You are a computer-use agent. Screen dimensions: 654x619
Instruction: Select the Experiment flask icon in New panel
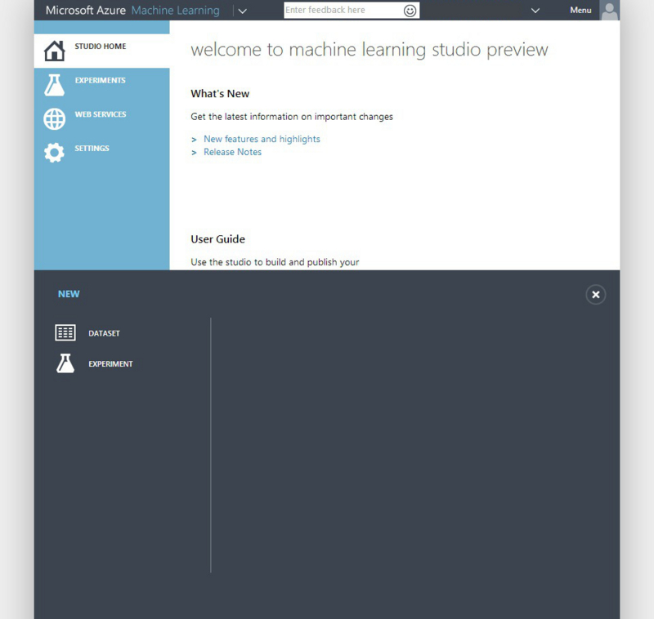click(x=65, y=363)
